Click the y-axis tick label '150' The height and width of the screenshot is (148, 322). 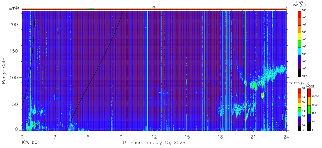tap(14, 51)
